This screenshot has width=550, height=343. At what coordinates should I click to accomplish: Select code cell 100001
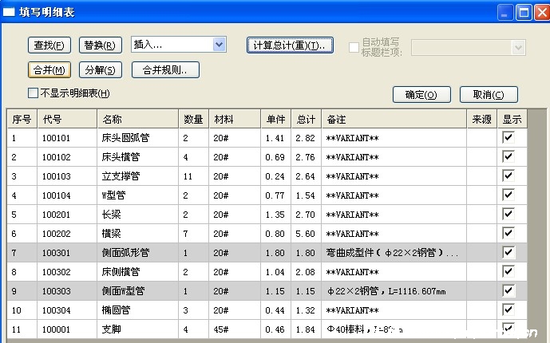pos(67,329)
